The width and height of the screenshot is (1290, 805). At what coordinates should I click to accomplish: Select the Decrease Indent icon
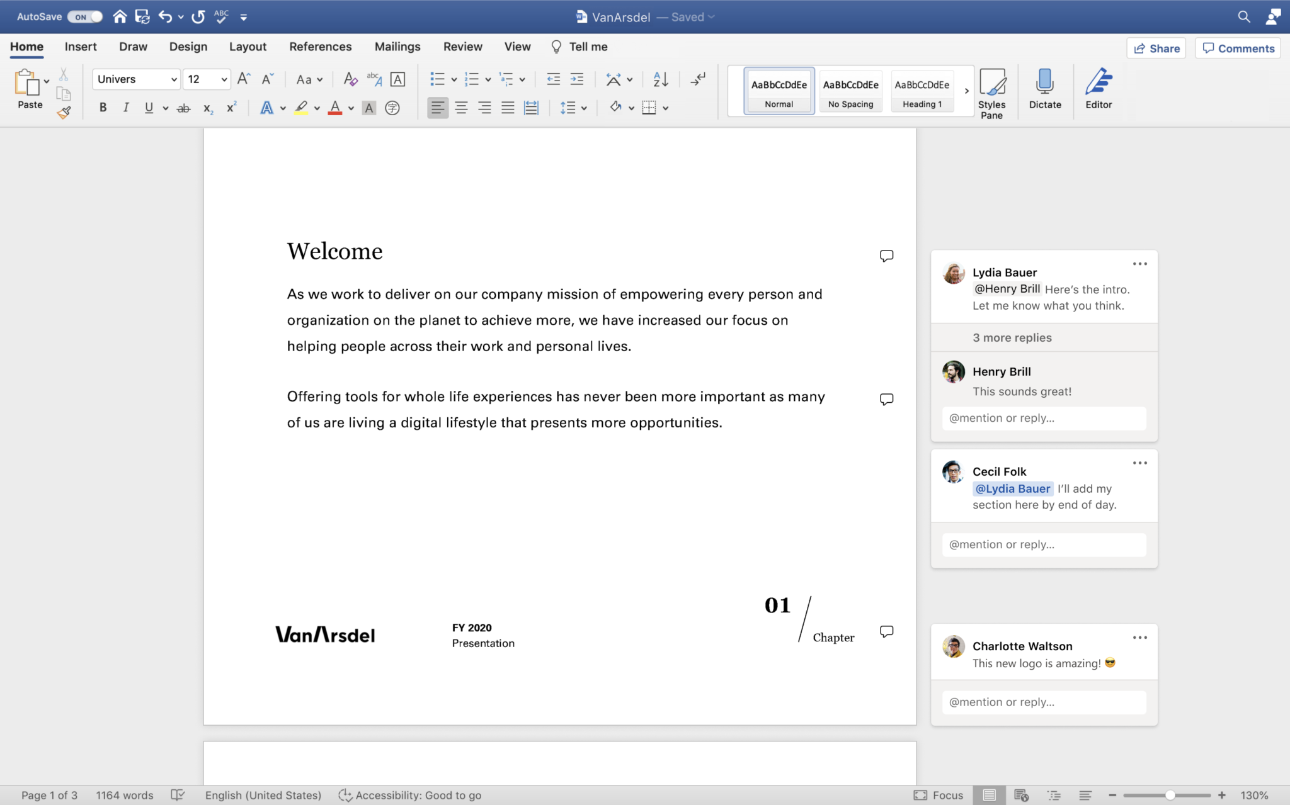pos(553,80)
